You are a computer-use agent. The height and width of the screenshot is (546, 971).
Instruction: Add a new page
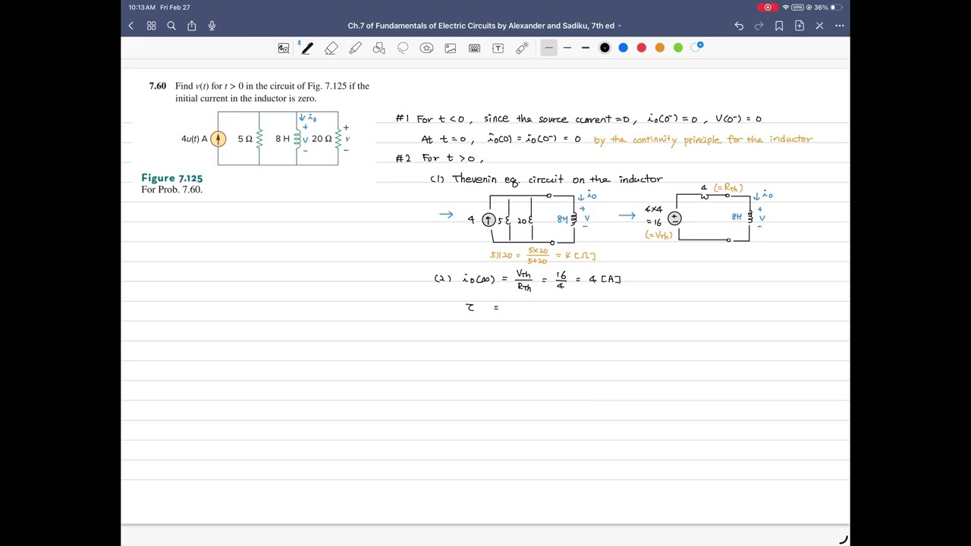[800, 26]
